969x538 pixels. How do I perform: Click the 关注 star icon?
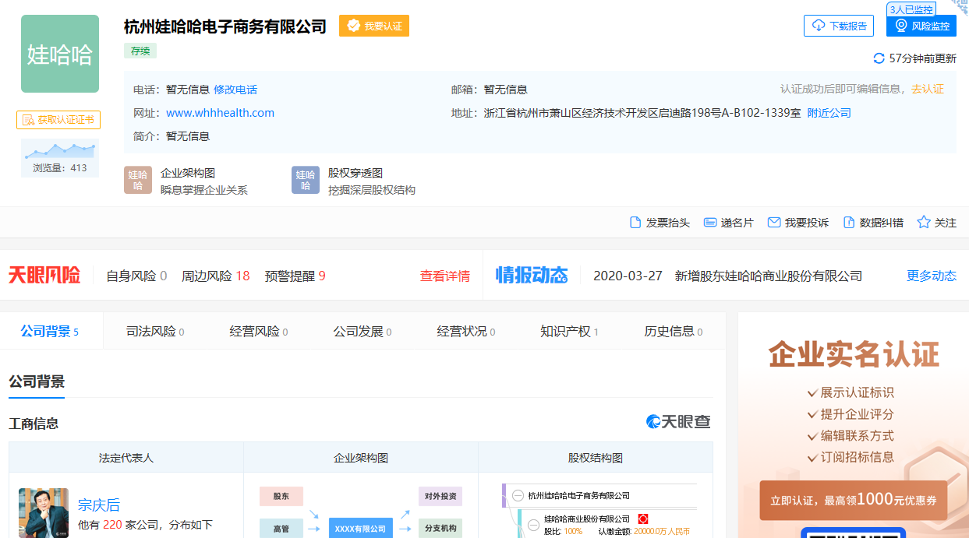924,222
